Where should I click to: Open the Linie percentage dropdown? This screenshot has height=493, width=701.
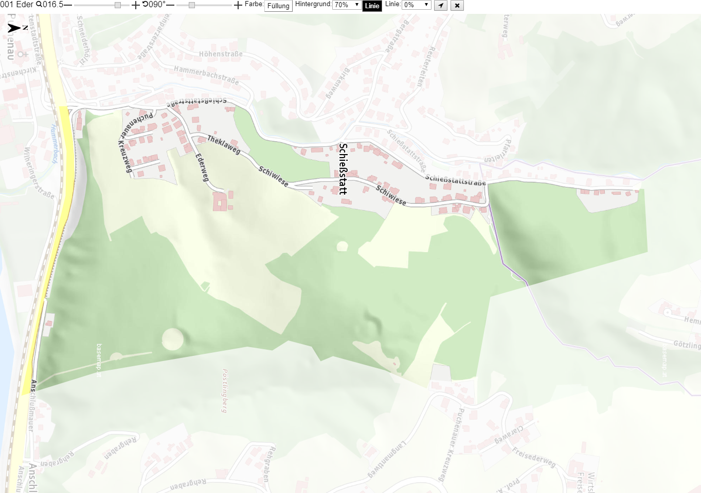[416, 5]
